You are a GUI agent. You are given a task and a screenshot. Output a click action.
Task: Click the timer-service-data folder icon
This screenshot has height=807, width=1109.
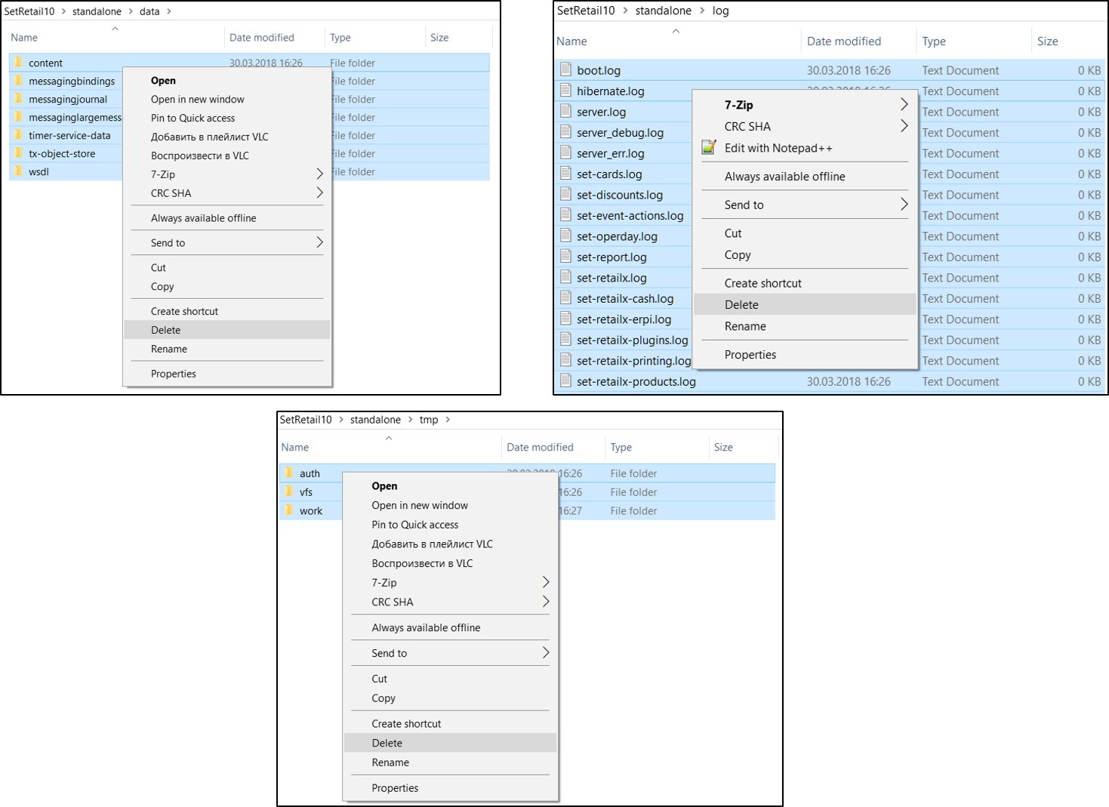tap(18, 135)
